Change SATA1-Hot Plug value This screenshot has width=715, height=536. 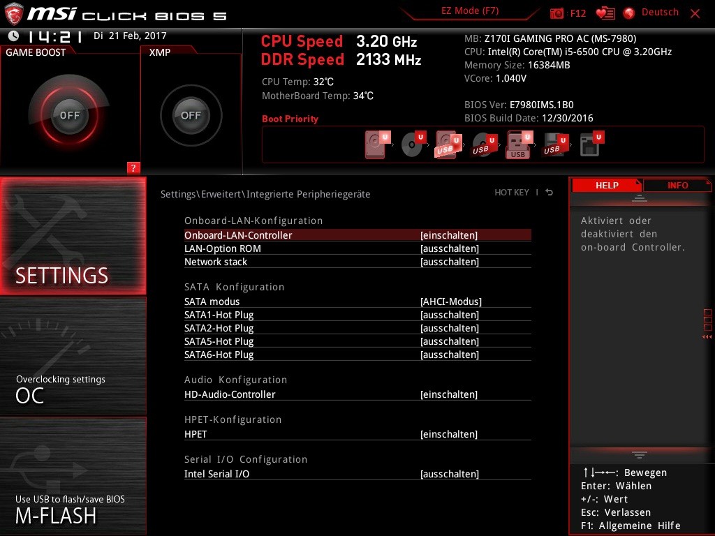450,315
